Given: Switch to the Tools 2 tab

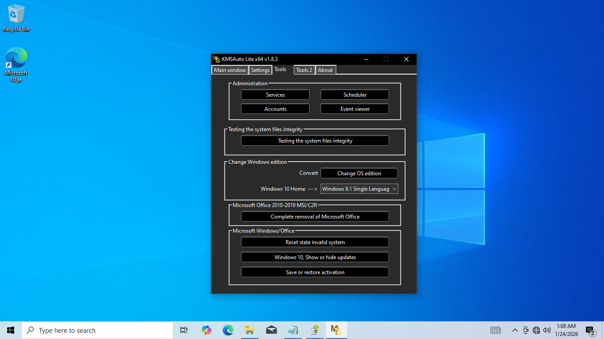Looking at the screenshot, I should [x=304, y=70].
